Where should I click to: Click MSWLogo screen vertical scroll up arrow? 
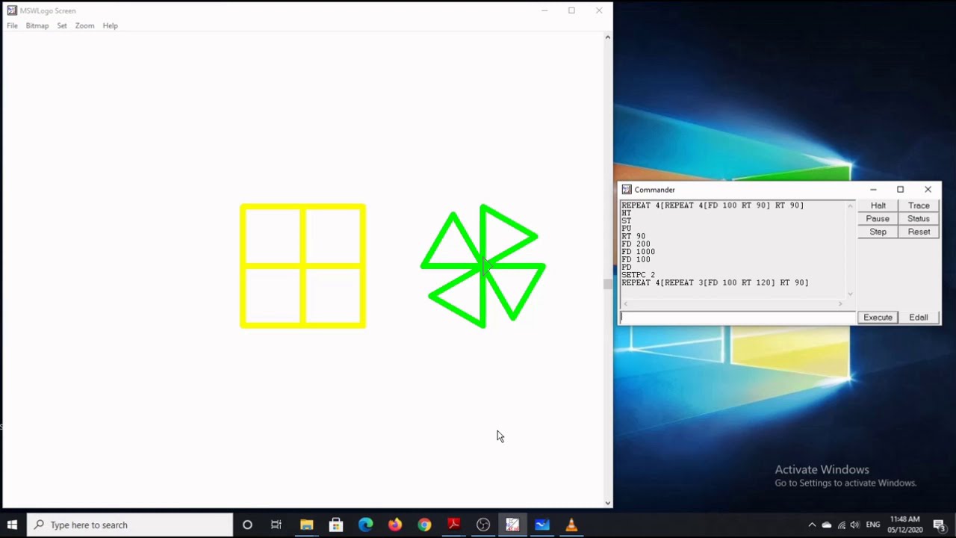tap(608, 37)
